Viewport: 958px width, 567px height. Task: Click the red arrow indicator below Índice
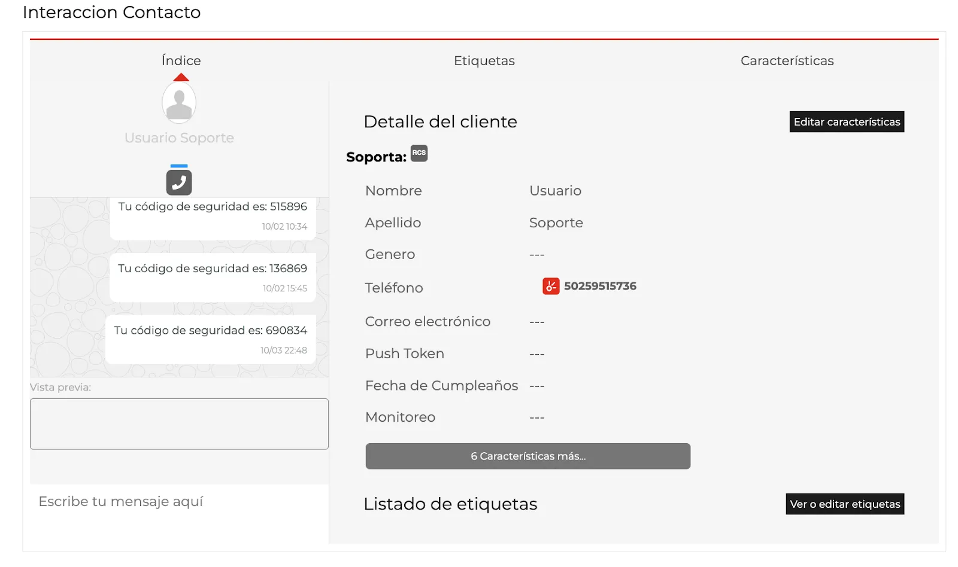point(180,77)
